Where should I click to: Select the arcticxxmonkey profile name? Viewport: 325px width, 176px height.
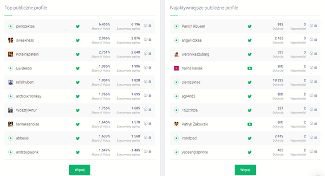tap(29, 96)
